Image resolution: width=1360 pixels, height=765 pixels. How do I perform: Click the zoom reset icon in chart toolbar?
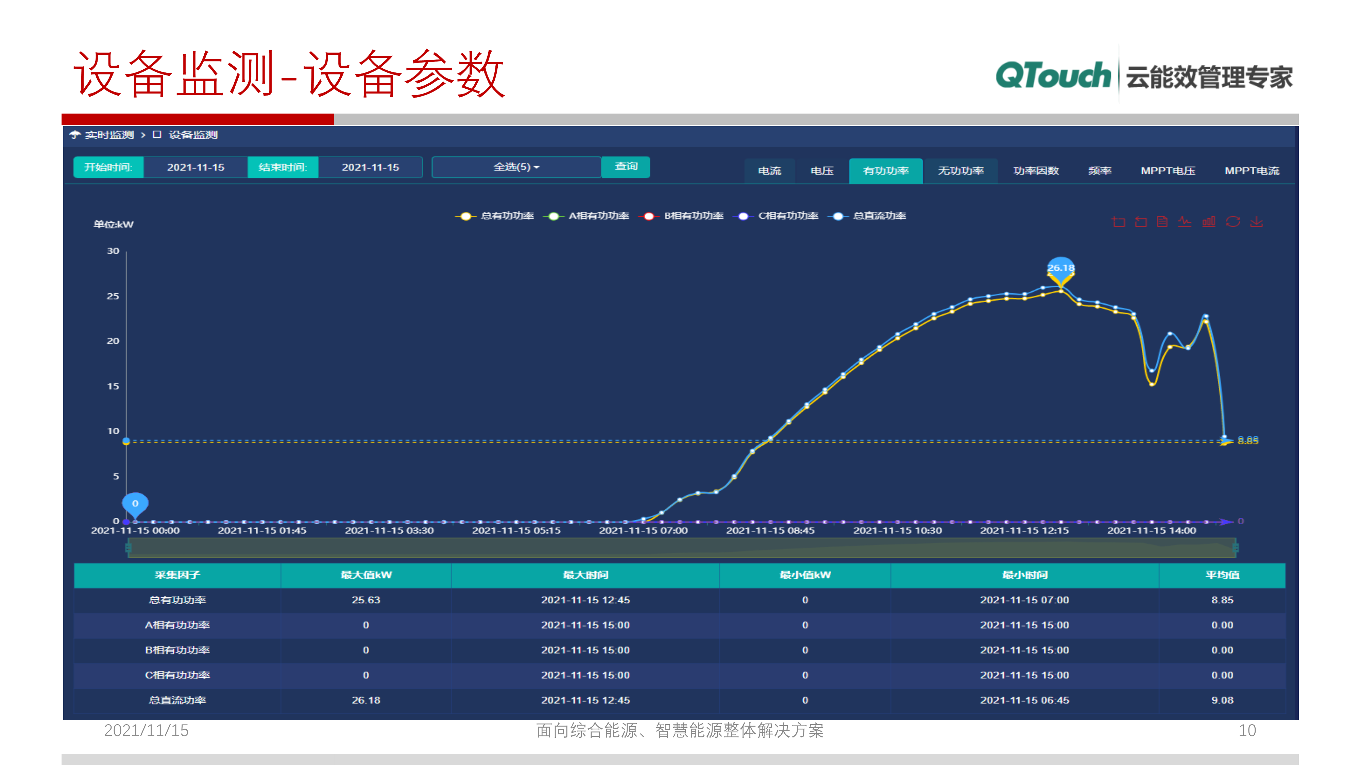click(1140, 222)
